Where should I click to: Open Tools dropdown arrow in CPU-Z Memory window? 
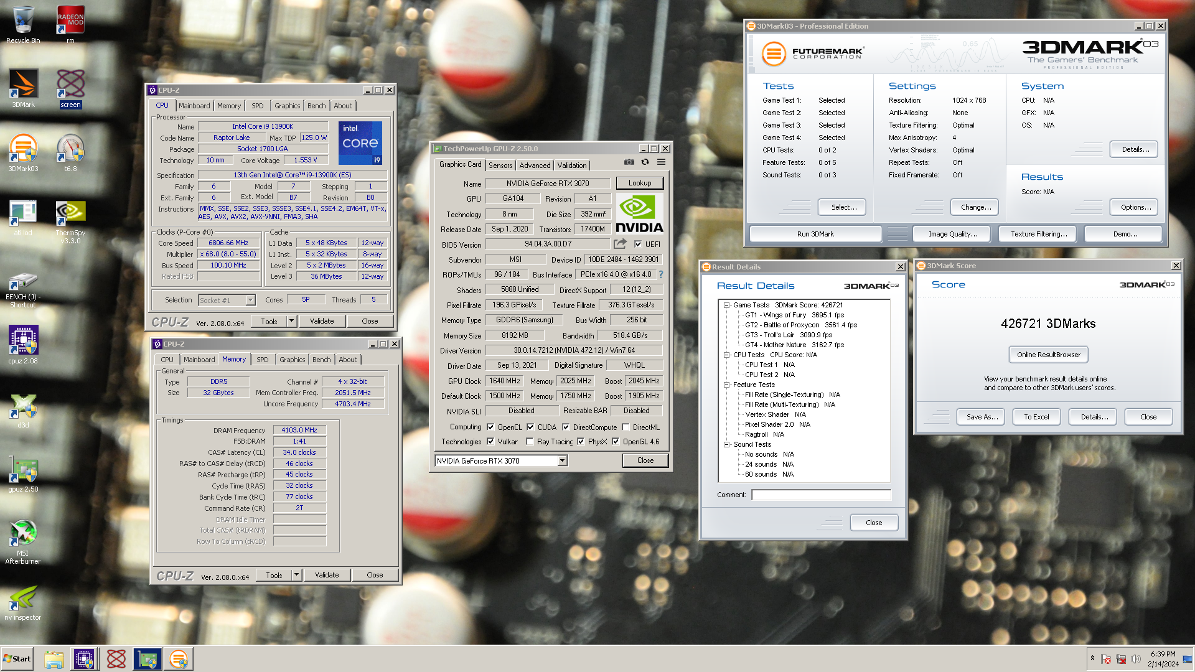pyautogui.click(x=296, y=575)
